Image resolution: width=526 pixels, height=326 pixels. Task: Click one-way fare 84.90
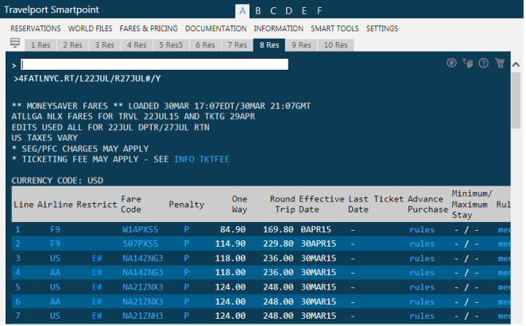233,229
